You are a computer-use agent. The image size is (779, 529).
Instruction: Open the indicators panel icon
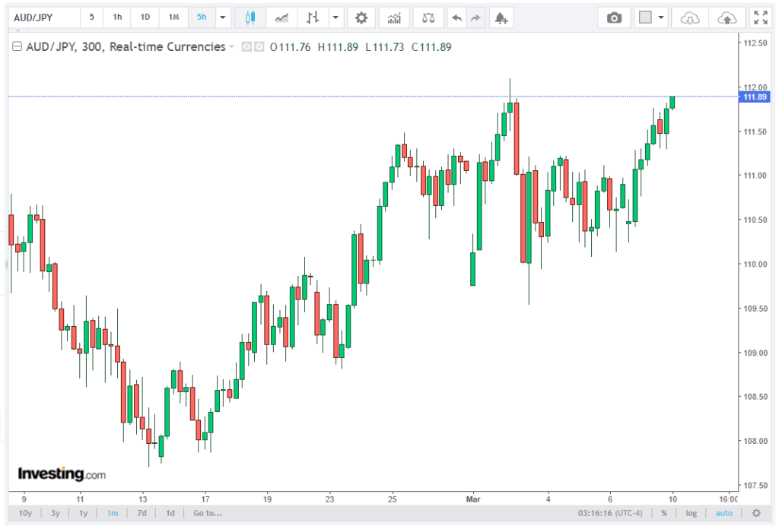point(394,17)
